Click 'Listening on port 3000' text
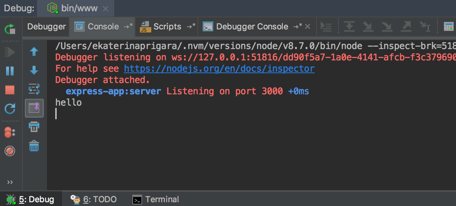This screenshot has width=456, height=206. click(225, 91)
